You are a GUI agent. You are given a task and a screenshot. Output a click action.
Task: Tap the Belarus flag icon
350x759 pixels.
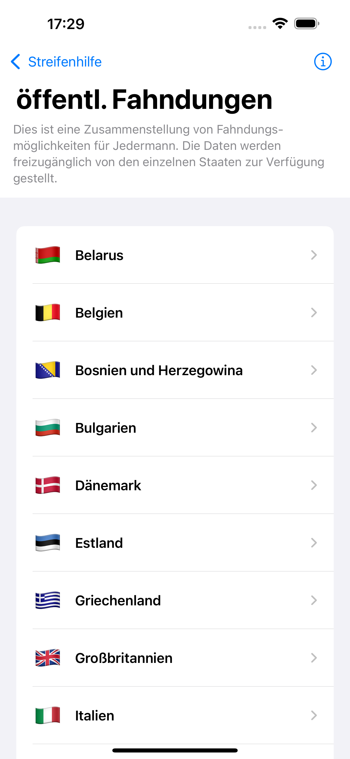[x=48, y=255]
